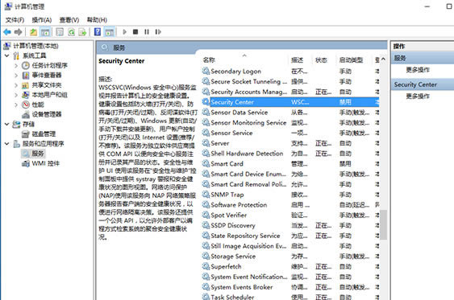This screenshot has width=454, height=300.
Task: Select the WMI 控件 tree item
Action: pyautogui.click(x=40, y=163)
